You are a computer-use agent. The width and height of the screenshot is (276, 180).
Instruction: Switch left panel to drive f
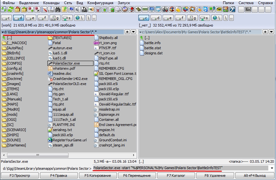tap(43, 18)
